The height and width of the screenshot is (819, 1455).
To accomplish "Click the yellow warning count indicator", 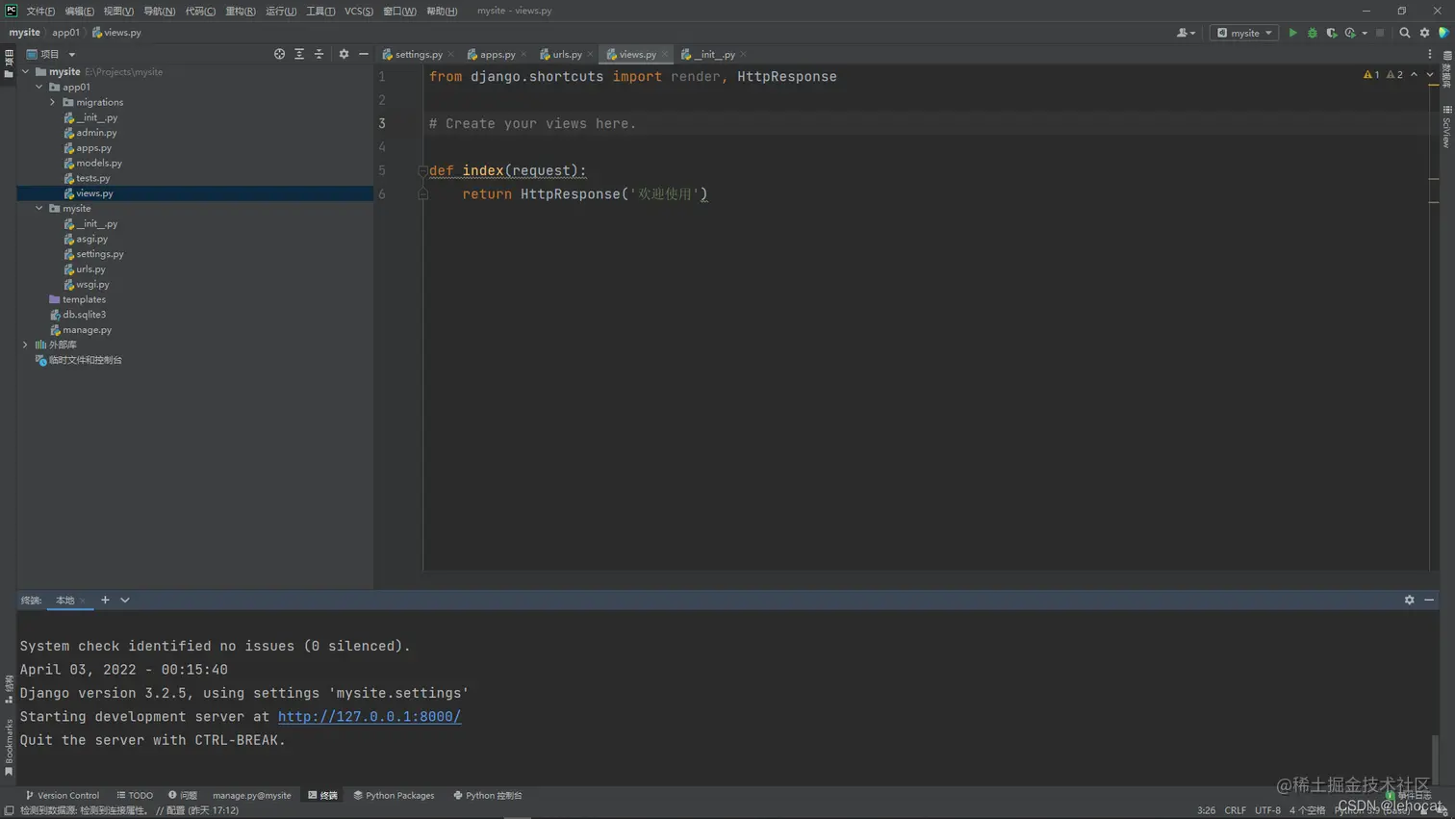I will pyautogui.click(x=1371, y=74).
